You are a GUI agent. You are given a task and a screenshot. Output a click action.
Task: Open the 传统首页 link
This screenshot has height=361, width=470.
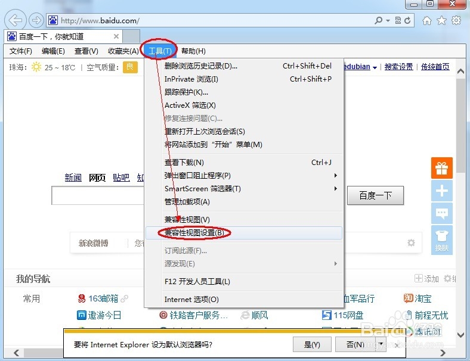click(x=435, y=67)
